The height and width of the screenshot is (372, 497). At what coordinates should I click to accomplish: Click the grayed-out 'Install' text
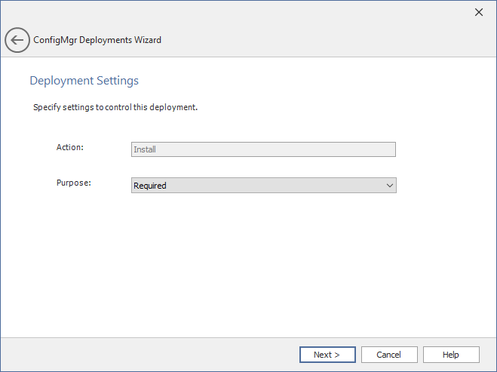click(x=145, y=149)
